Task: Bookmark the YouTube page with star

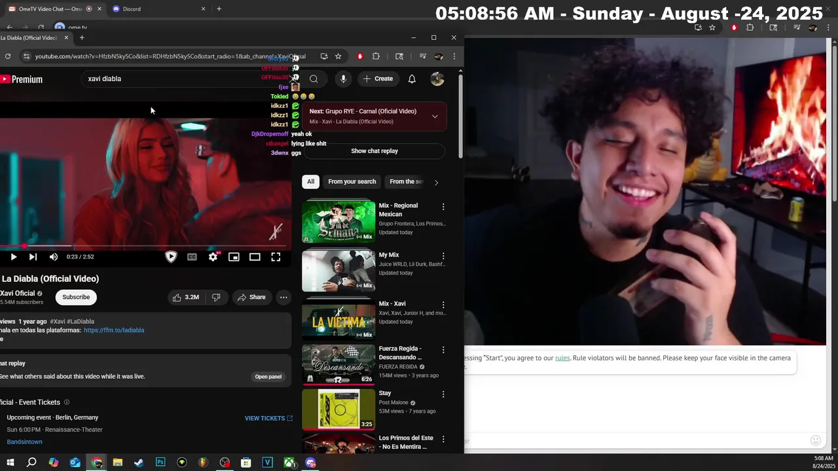Action: (x=338, y=56)
